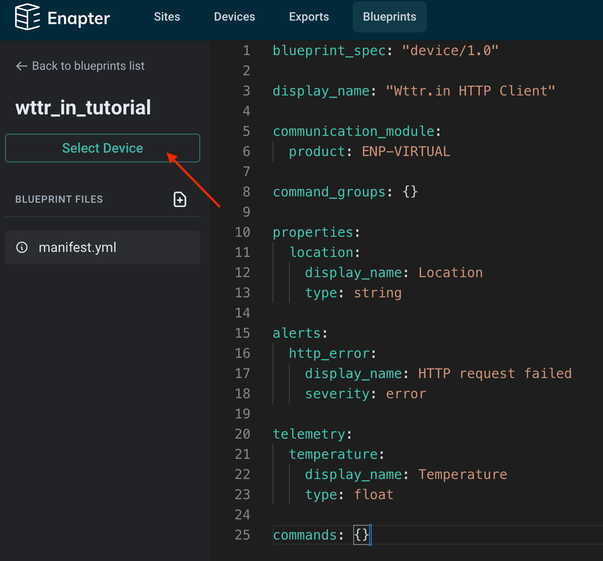Return to blueprints list link
603x561 pixels.
[x=88, y=66]
